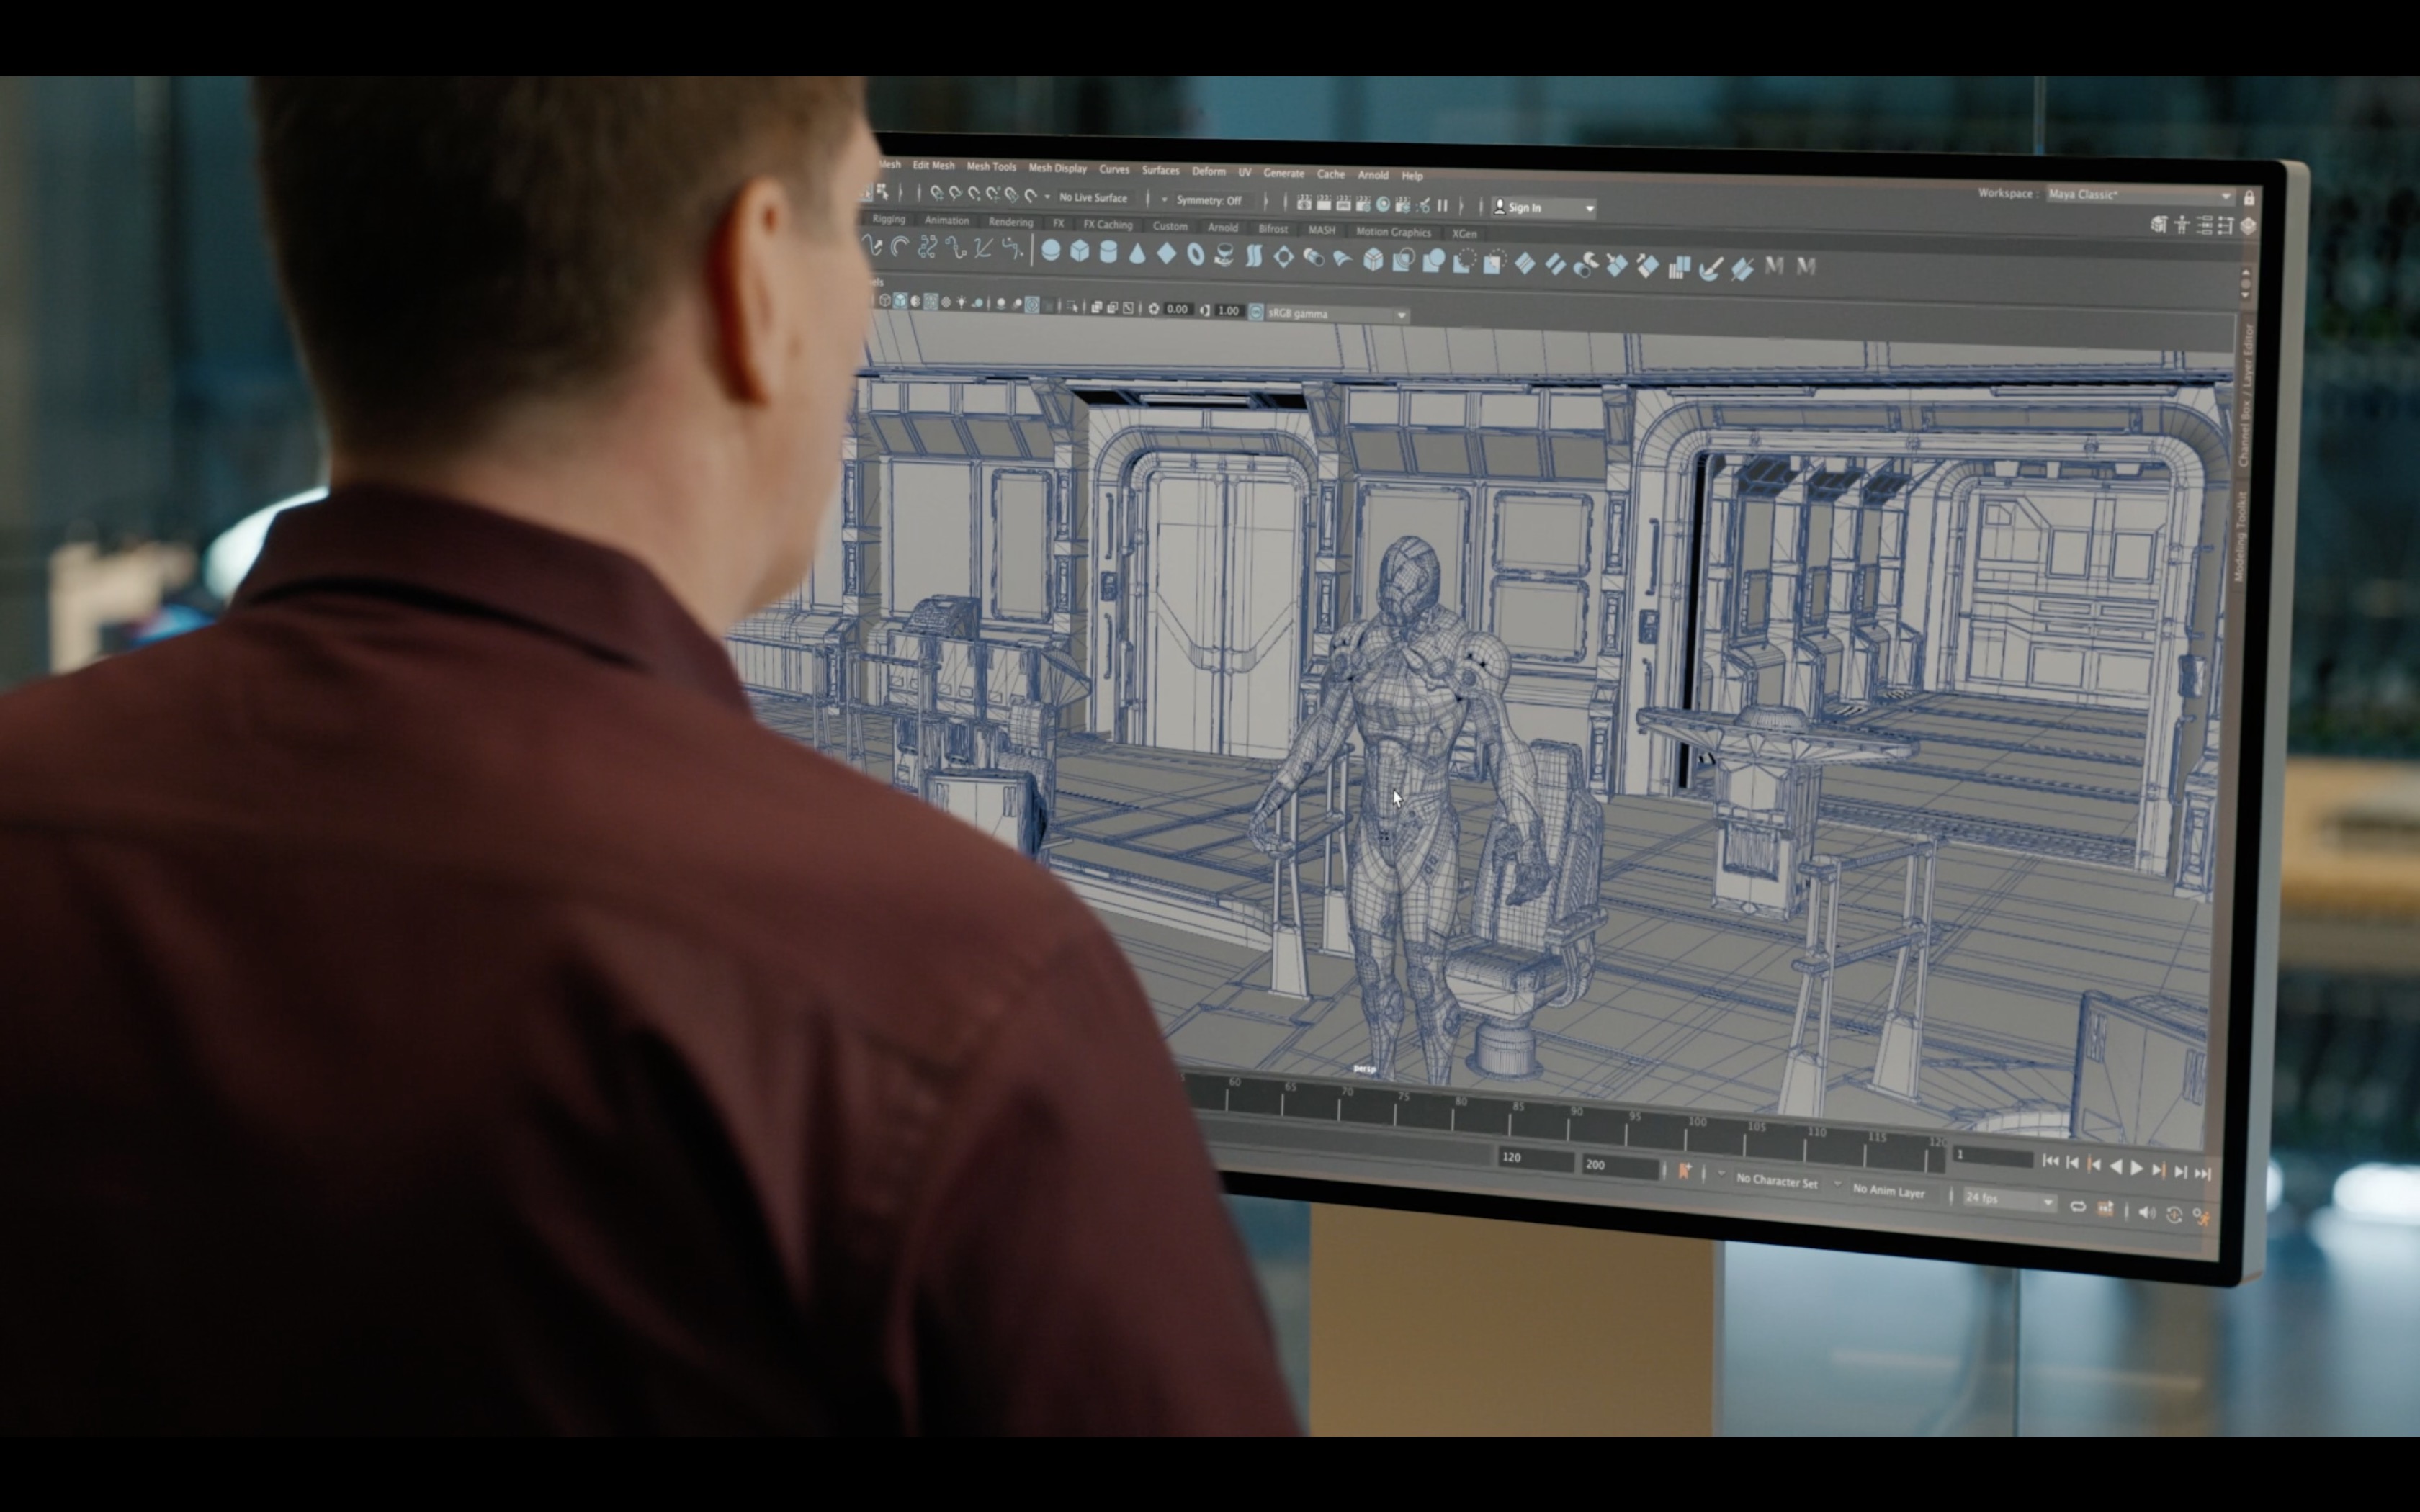Click the last M shelf icon
Screen dimensions: 2420x1512
tap(1806, 267)
